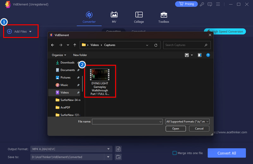Click the Open button
253x164 pixels.
(176, 129)
